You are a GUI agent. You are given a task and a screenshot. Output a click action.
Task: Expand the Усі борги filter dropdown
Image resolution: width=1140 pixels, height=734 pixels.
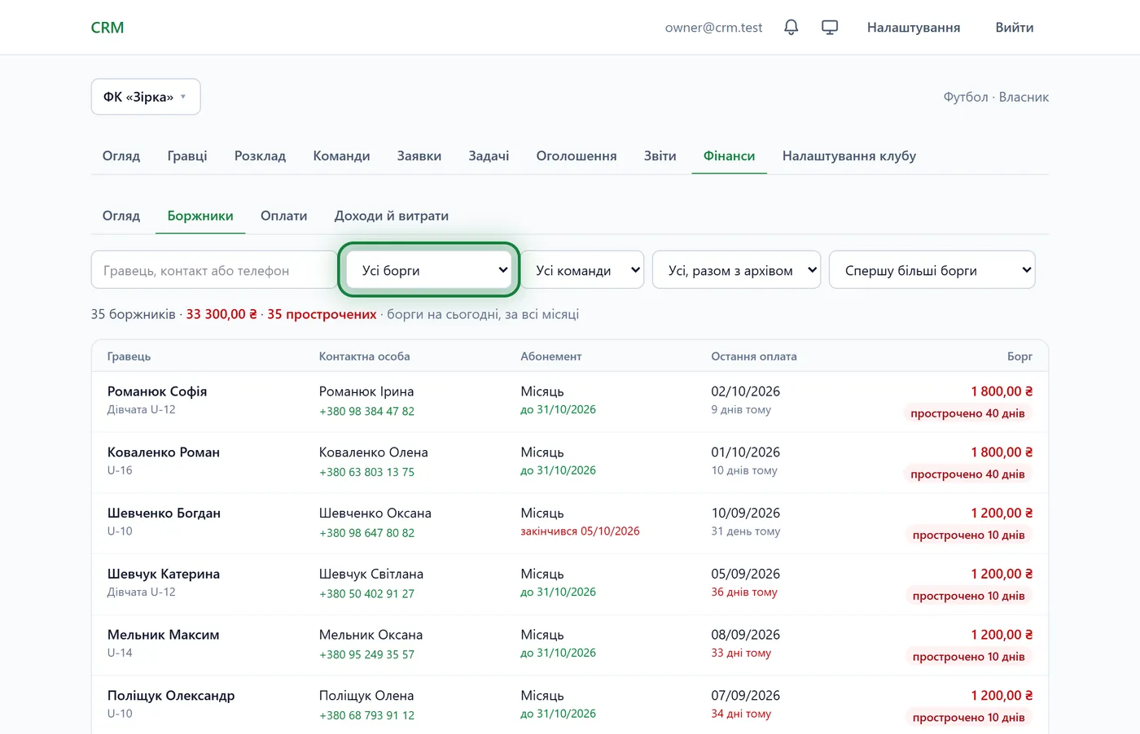pyautogui.click(x=429, y=270)
